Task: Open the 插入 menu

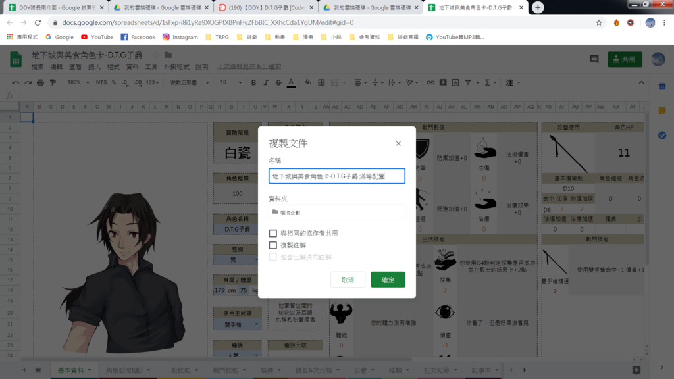Action: [x=94, y=66]
